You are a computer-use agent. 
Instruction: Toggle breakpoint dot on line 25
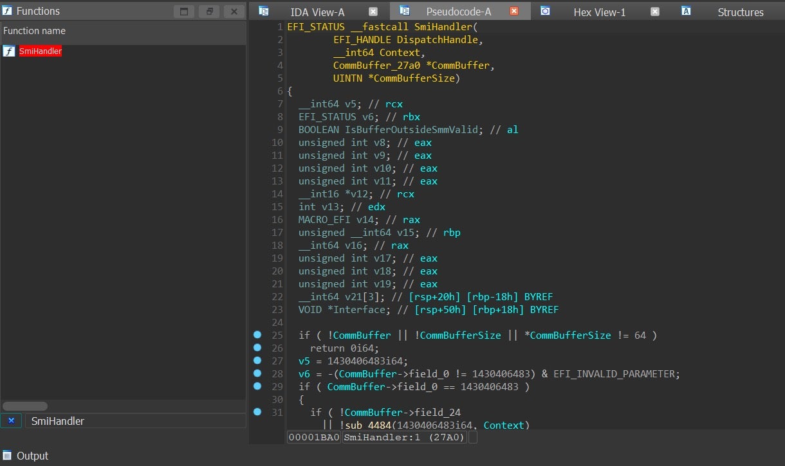point(257,335)
